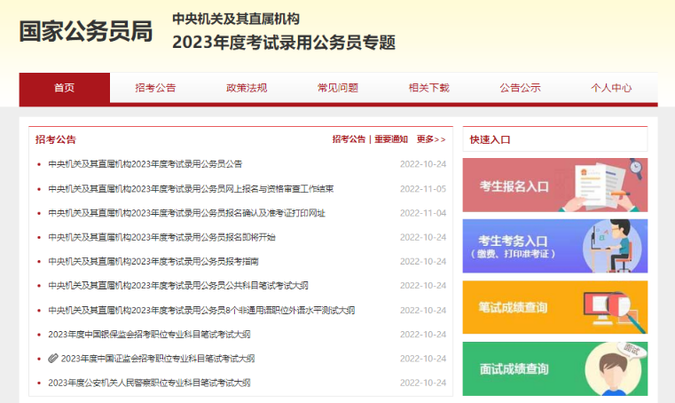Open 政策法规 navigation item
This screenshot has width=675, height=403.
coord(247,88)
